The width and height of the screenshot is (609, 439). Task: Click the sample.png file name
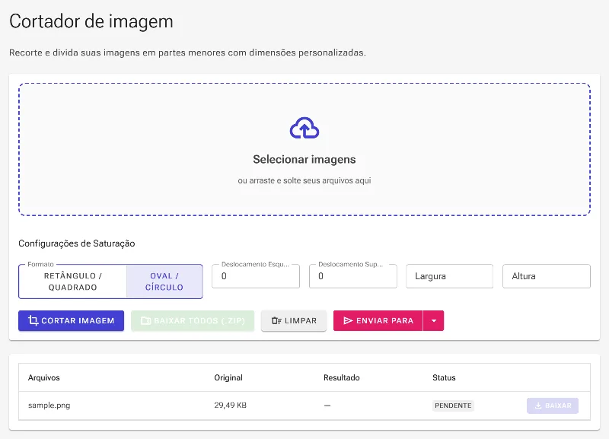click(49, 406)
